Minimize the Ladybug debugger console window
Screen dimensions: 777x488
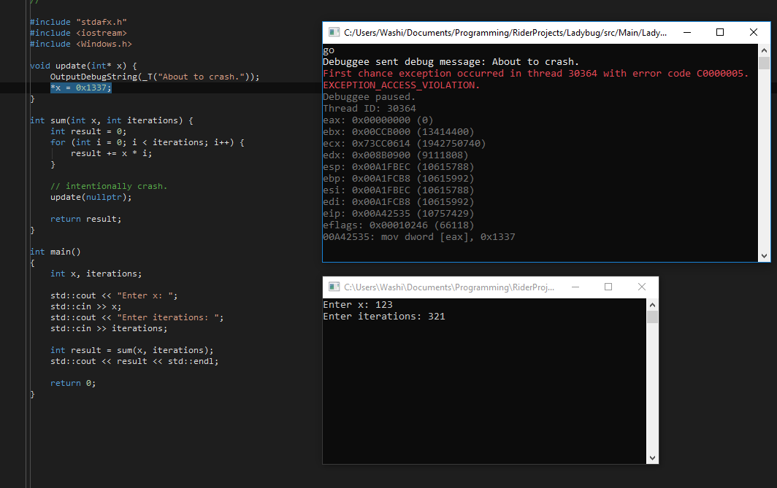coord(686,33)
